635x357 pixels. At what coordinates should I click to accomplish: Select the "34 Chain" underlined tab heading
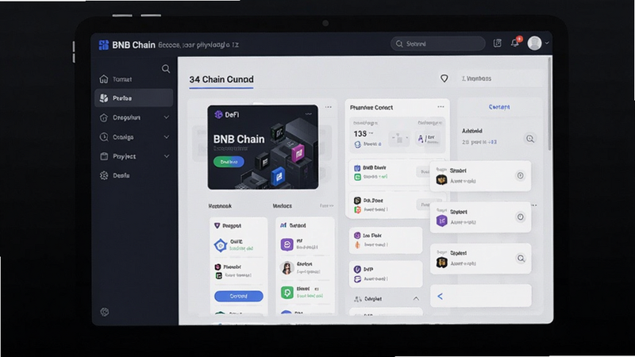click(221, 79)
